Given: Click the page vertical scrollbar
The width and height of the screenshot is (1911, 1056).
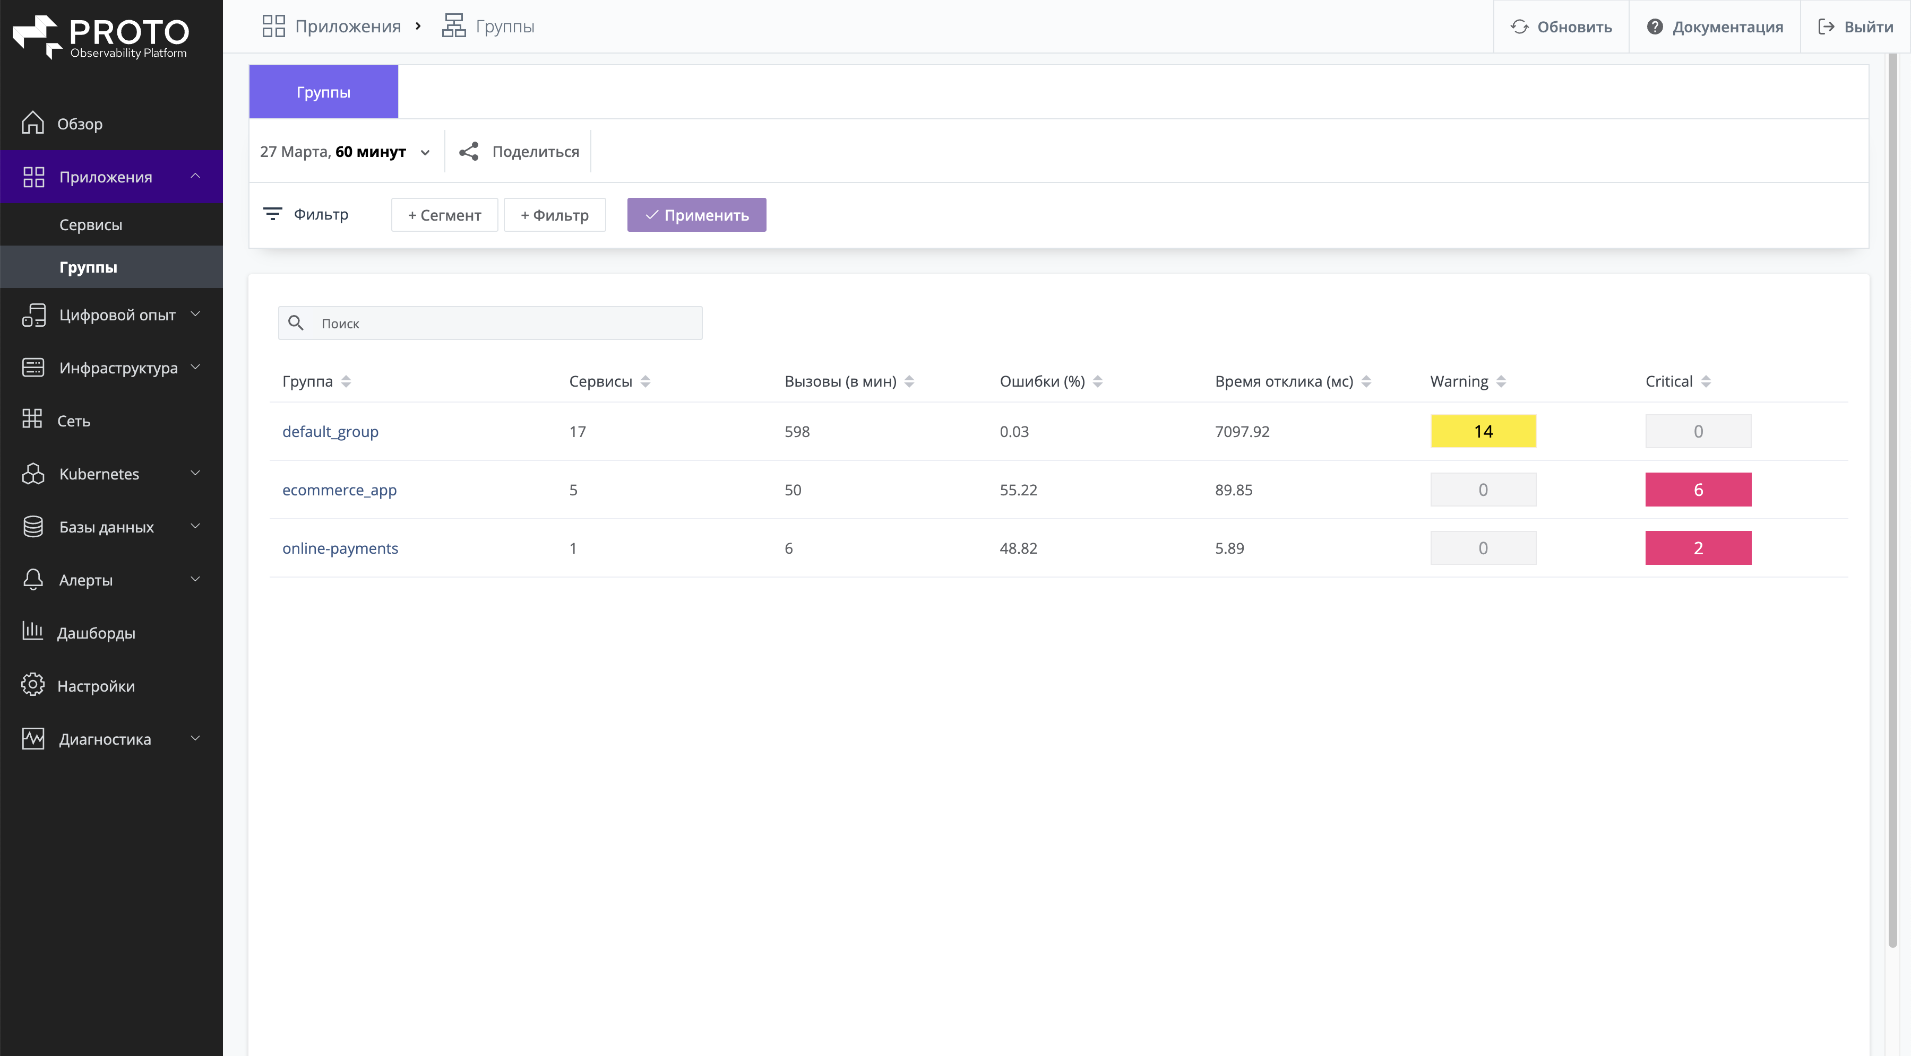Looking at the screenshot, I should (1892, 501).
